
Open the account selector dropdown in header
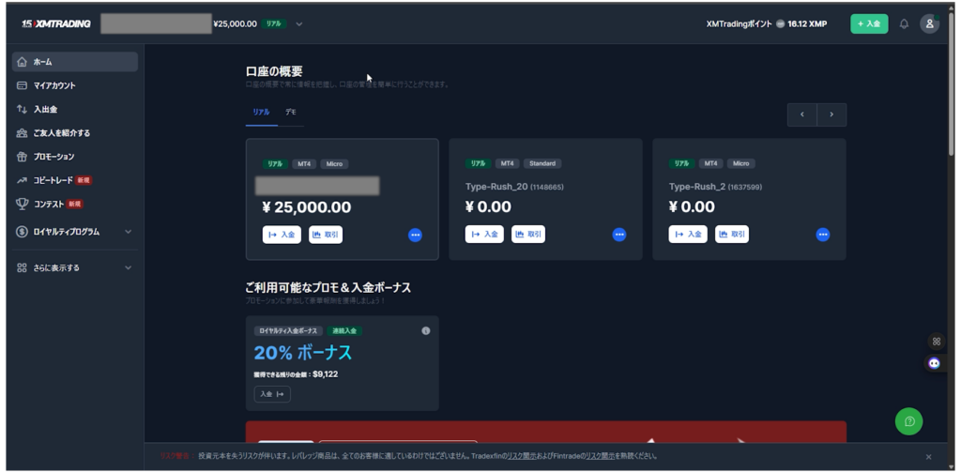[x=299, y=23]
